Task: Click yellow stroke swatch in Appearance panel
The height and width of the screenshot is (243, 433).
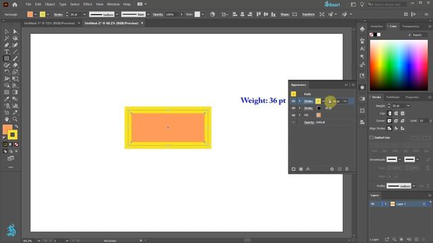Action: point(318,101)
